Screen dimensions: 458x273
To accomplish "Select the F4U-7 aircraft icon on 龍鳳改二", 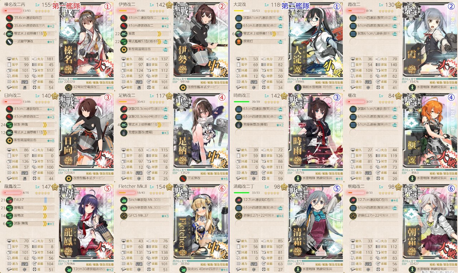I will (x=10, y=200).
